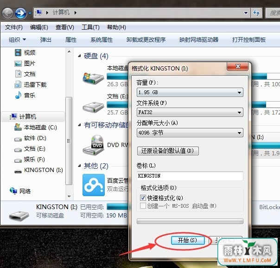This screenshot has height=268, width=280.
Task: Click the 开始(S) button
Action: 188,241
